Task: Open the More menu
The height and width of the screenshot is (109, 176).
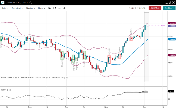Action: [41, 8]
